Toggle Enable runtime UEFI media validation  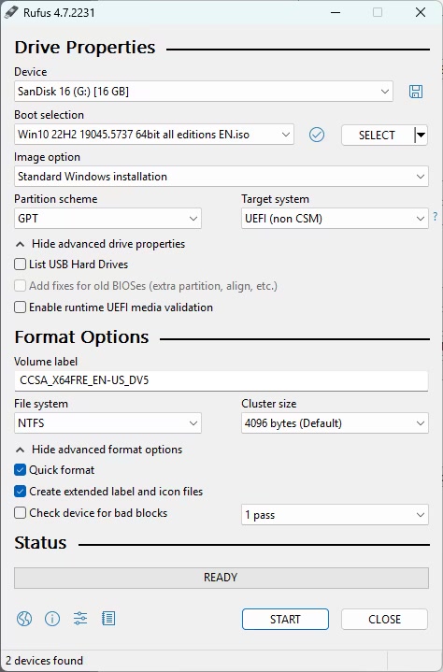21,307
